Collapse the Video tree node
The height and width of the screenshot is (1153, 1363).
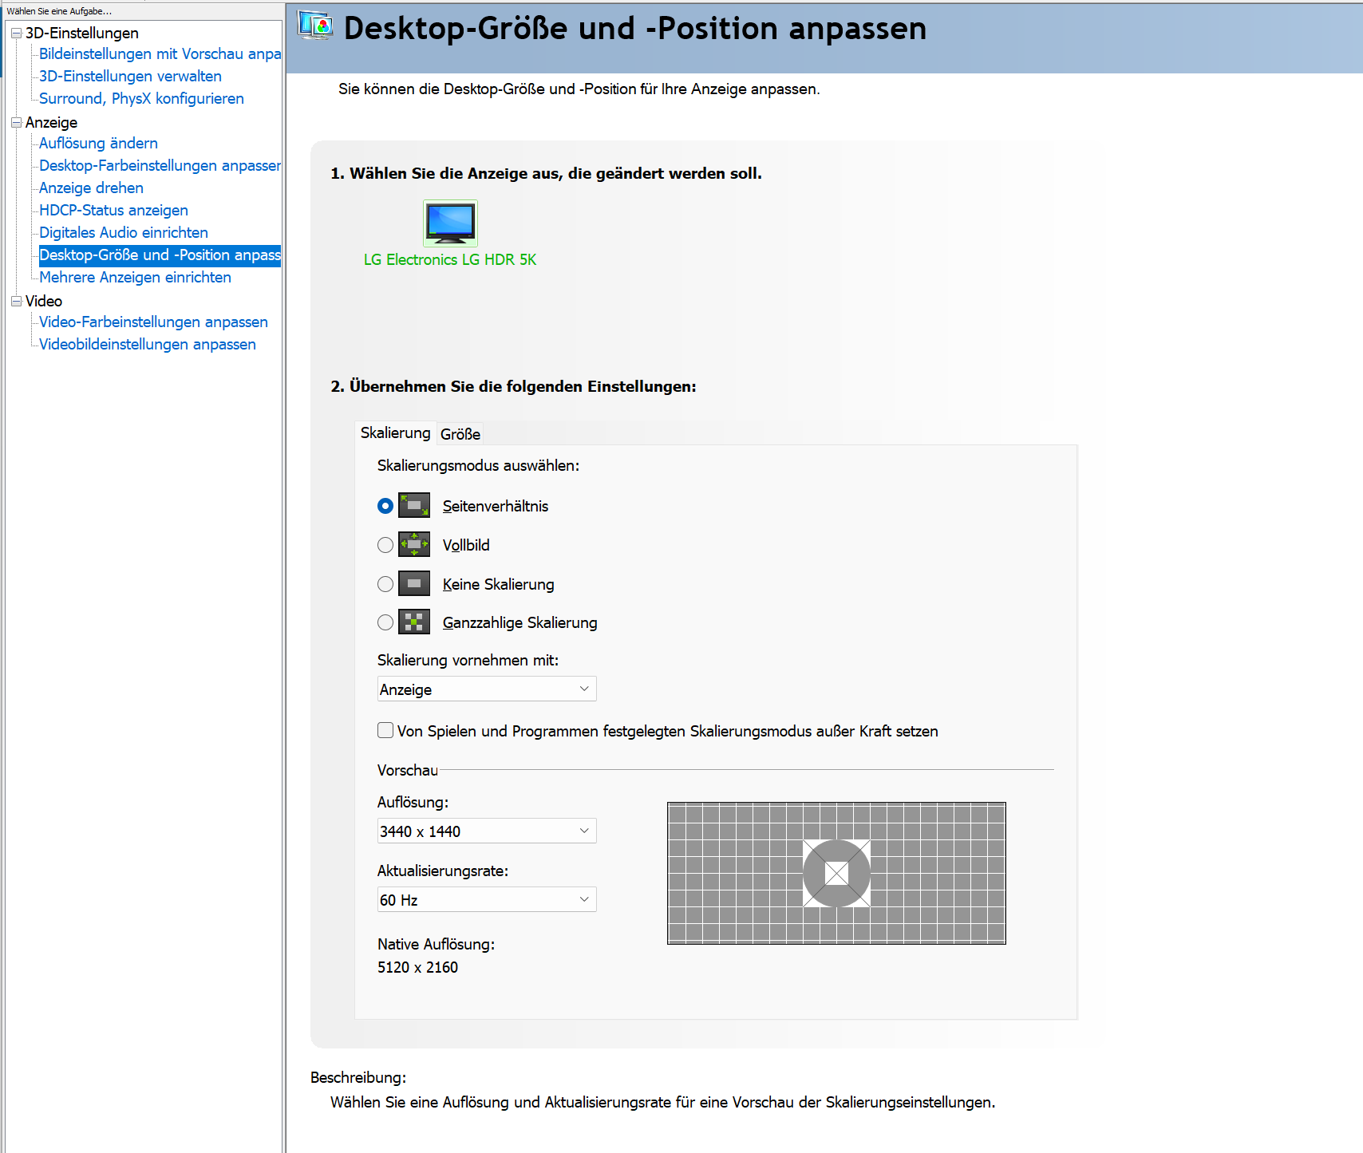click(x=16, y=301)
